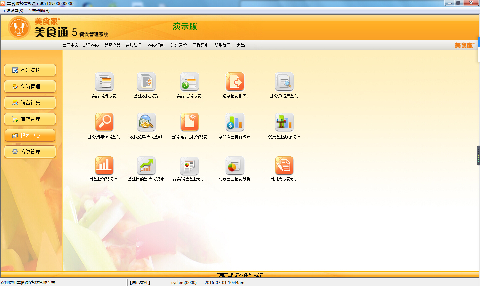Click 退出 in the navigation bar

pos(241,45)
